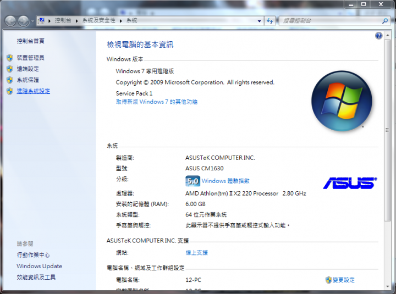
Task: Open help with the blue question mark icon
Action: [378, 36]
